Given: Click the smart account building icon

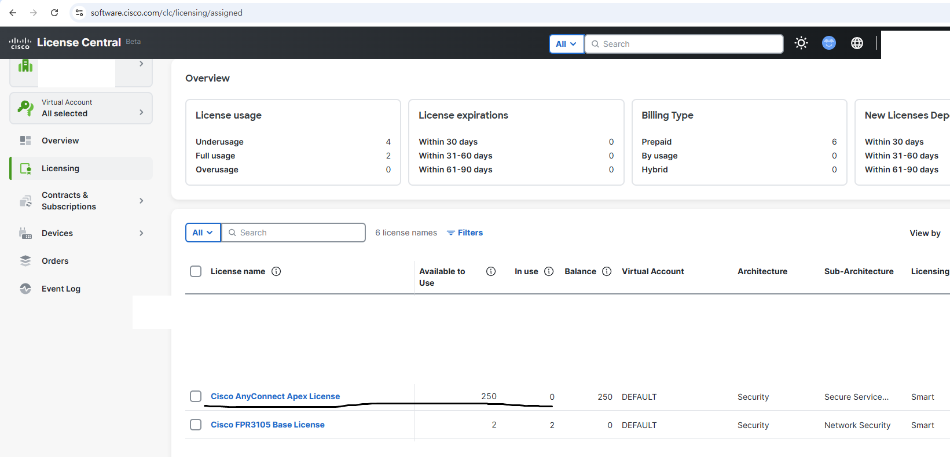Looking at the screenshot, I should point(25,65).
